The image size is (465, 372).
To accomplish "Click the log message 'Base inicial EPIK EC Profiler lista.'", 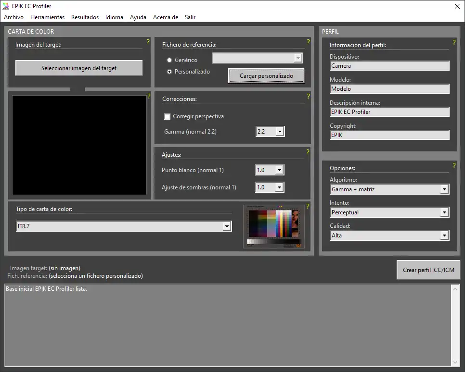I will pyautogui.click(x=47, y=289).
